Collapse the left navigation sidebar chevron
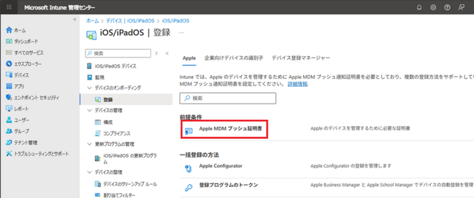474x198 pixels. coord(75,19)
